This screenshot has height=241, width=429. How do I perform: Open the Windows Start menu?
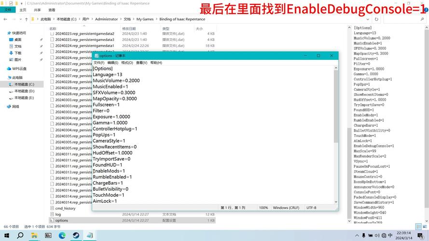click(7, 235)
